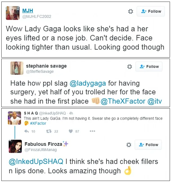Open the gear menu on Fabulous Firoza's tweet
The height and width of the screenshot is (182, 171).
tap(129, 145)
